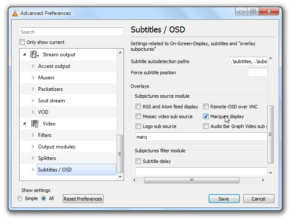Select Sout stream in the tree

pyautogui.click(x=51, y=101)
